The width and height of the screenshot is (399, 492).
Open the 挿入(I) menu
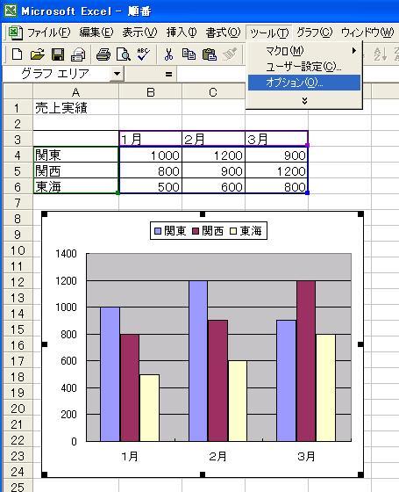pyautogui.click(x=182, y=33)
